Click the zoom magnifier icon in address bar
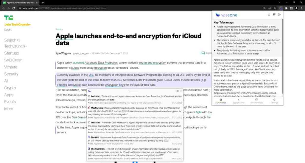This screenshot has width=305, height=163. point(264,8)
